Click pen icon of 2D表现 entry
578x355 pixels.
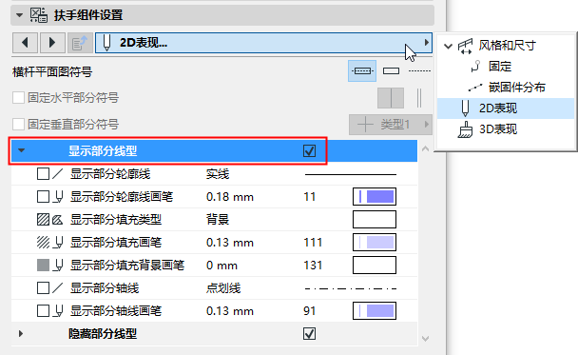pos(465,108)
